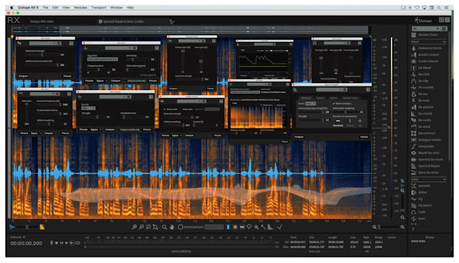Open the Instant process mode dropdown

click(214, 227)
